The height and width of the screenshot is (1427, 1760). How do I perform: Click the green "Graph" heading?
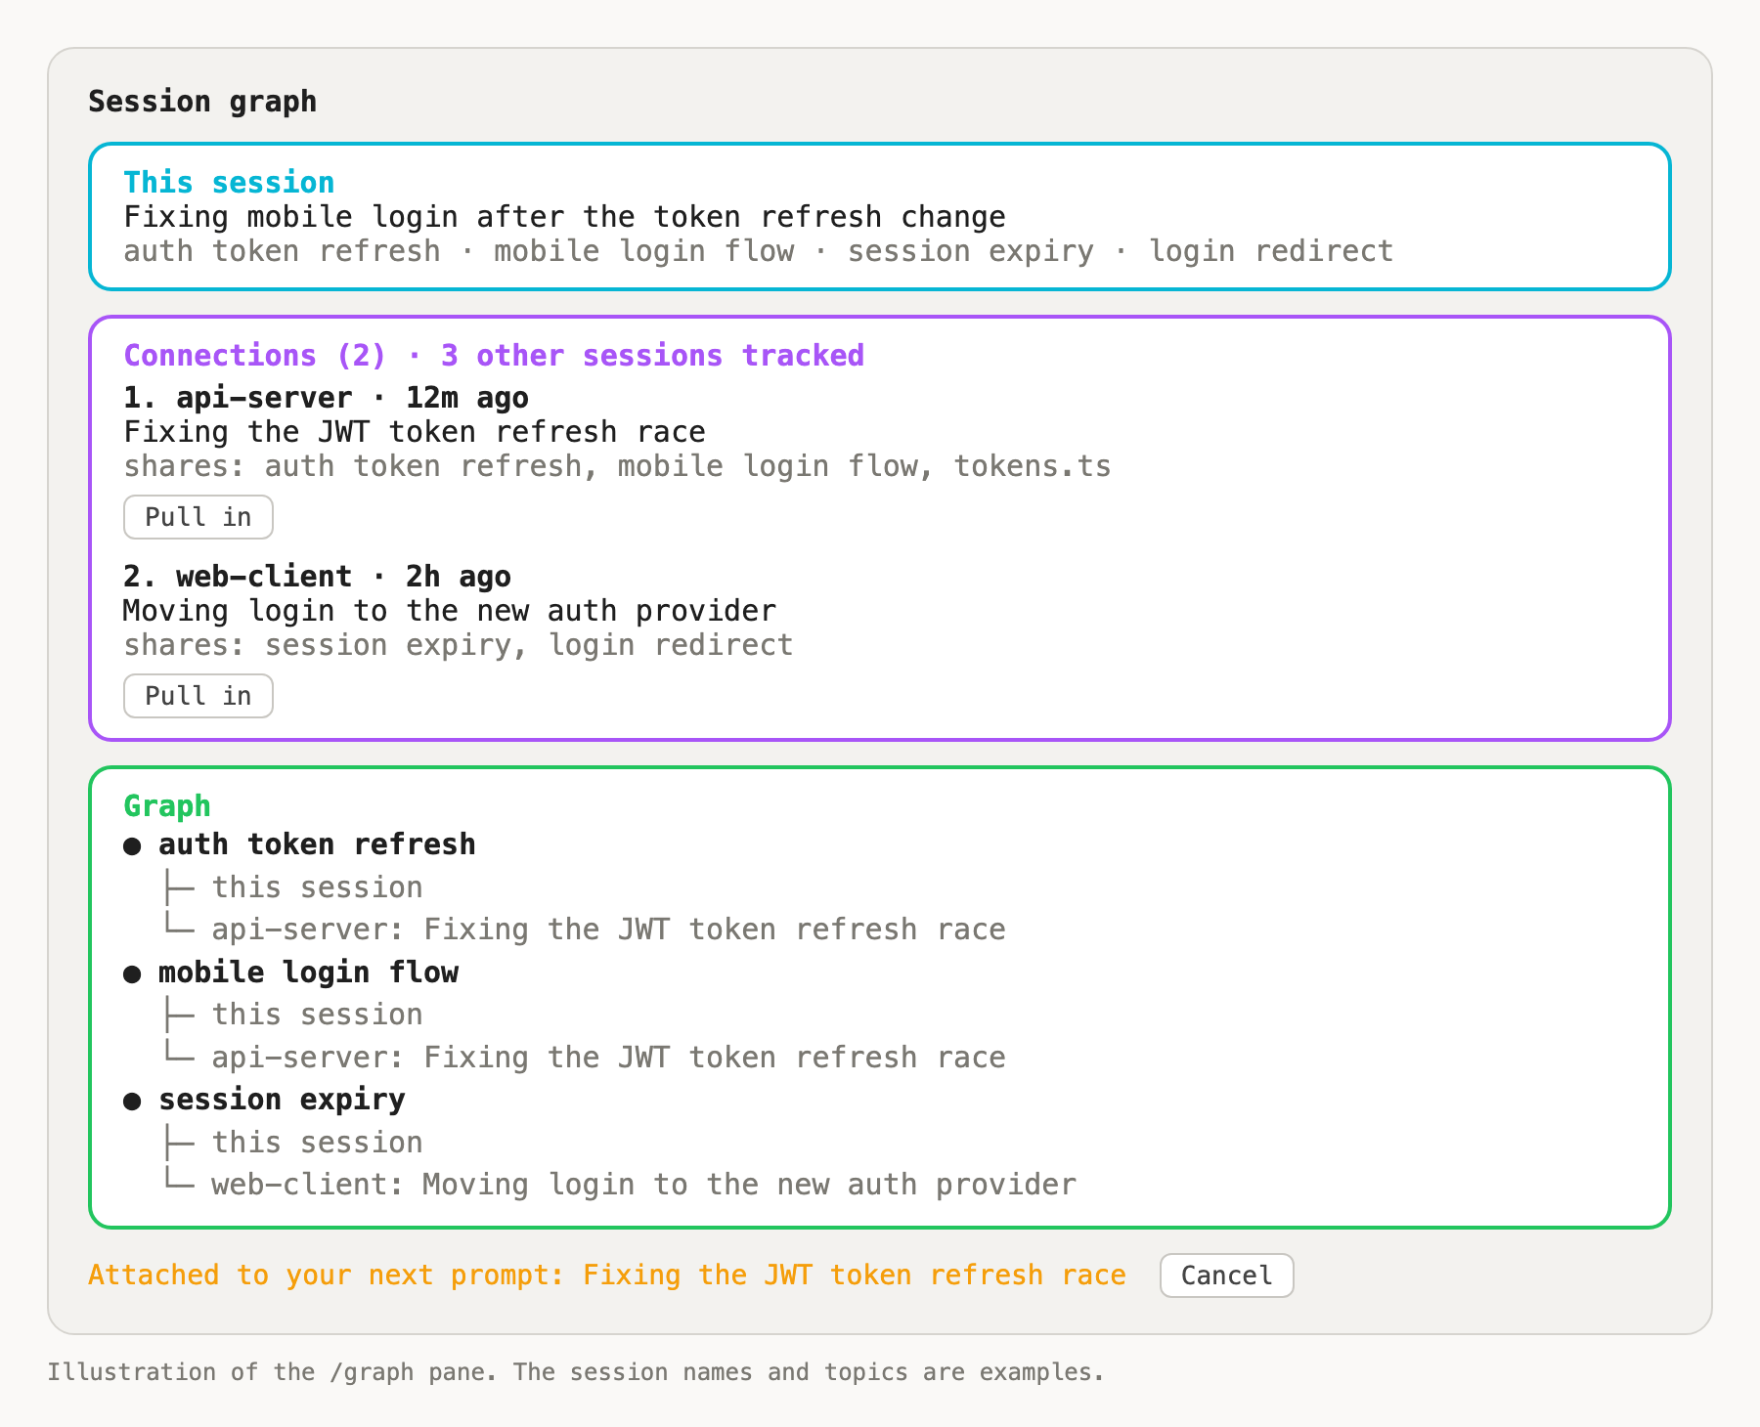click(x=167, y=805)
